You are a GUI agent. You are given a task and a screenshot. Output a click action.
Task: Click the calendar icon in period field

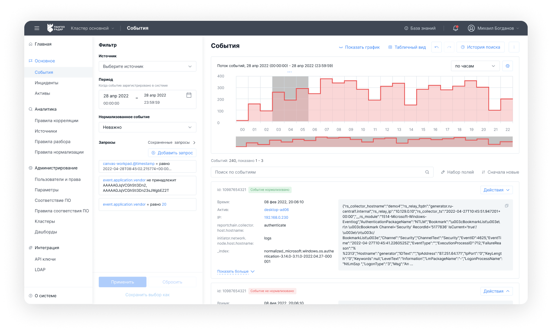point(189,95)
